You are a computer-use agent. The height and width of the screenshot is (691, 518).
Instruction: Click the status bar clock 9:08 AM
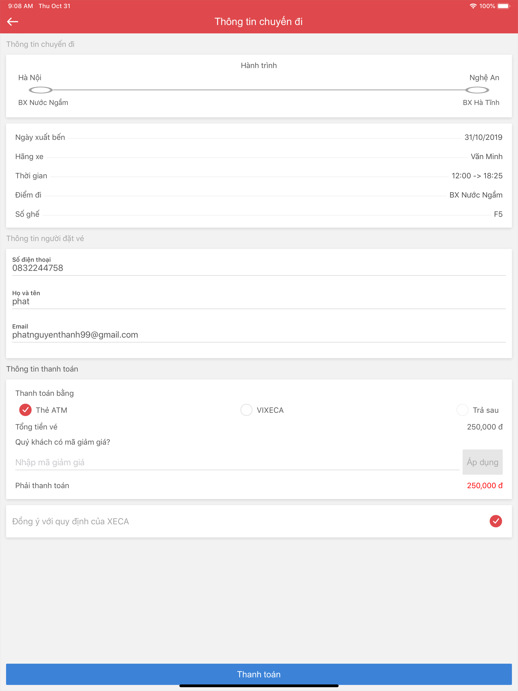coord(20,6)
